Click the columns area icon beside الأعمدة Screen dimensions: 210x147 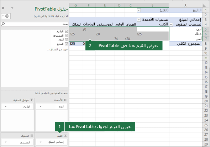coord(65,100)
